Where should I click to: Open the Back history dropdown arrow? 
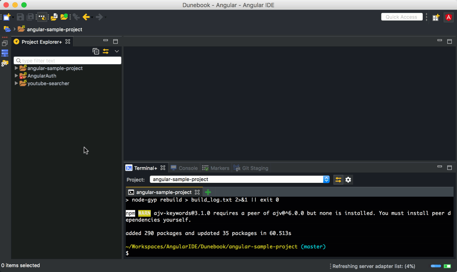click(92, 17)
